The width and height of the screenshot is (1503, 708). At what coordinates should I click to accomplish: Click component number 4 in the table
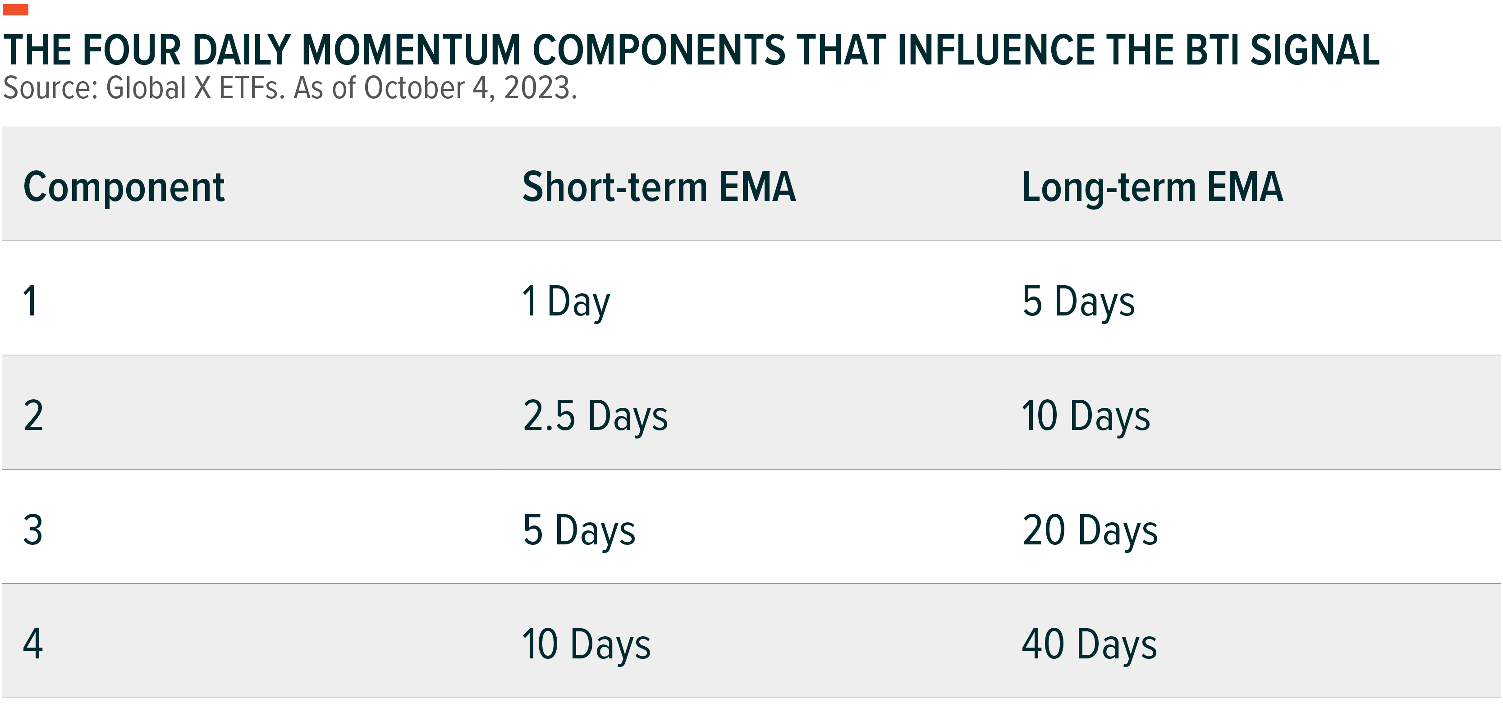[32, 644]
